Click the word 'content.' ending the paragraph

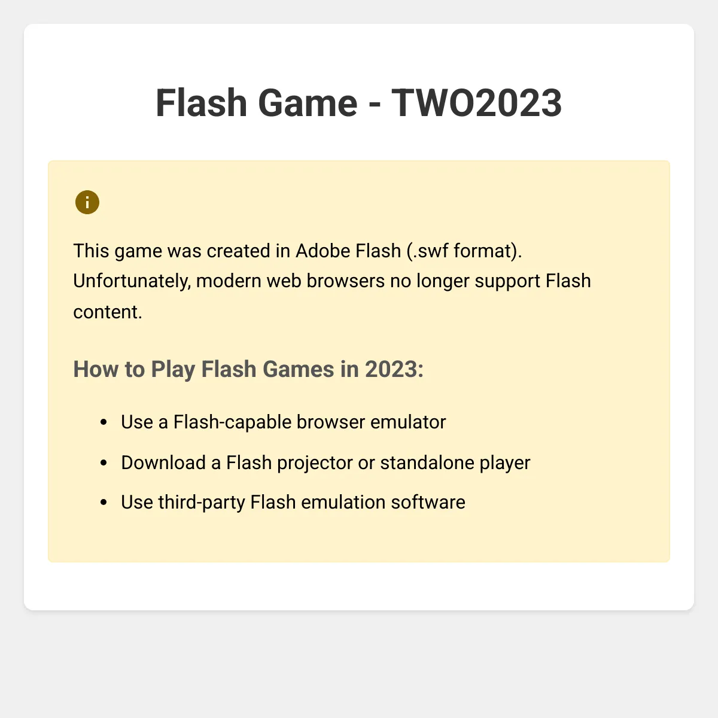tap(108, 312)
